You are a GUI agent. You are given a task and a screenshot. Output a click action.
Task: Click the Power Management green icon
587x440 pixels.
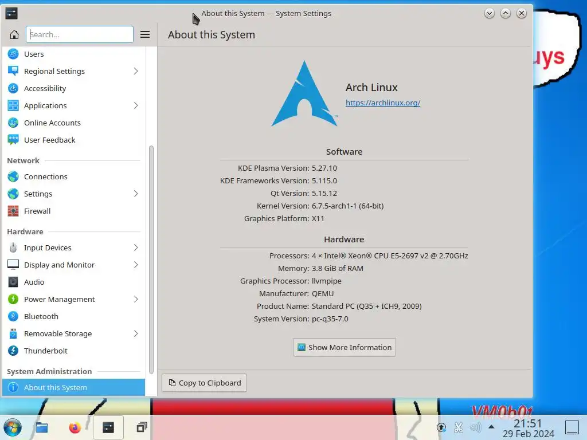(x=13, y=299)
